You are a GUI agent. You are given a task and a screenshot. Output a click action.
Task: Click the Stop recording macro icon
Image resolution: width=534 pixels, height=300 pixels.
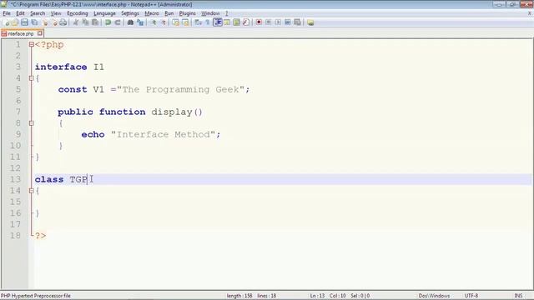[269, 22]
